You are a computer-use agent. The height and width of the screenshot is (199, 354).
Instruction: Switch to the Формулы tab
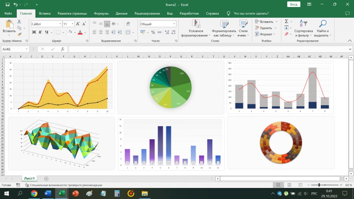(x=101, y=13)
